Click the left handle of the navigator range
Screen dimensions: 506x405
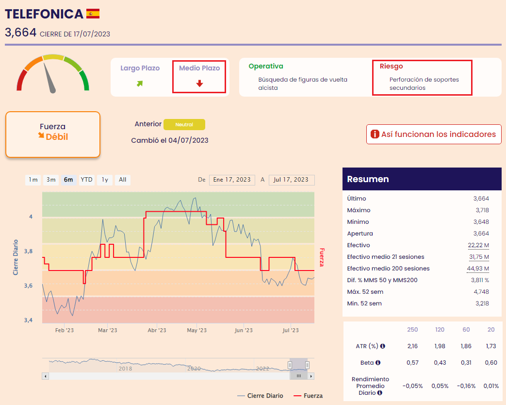click(x=290, y=365)
